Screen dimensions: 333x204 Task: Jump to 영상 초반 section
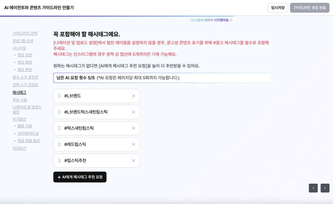(25, 55)
